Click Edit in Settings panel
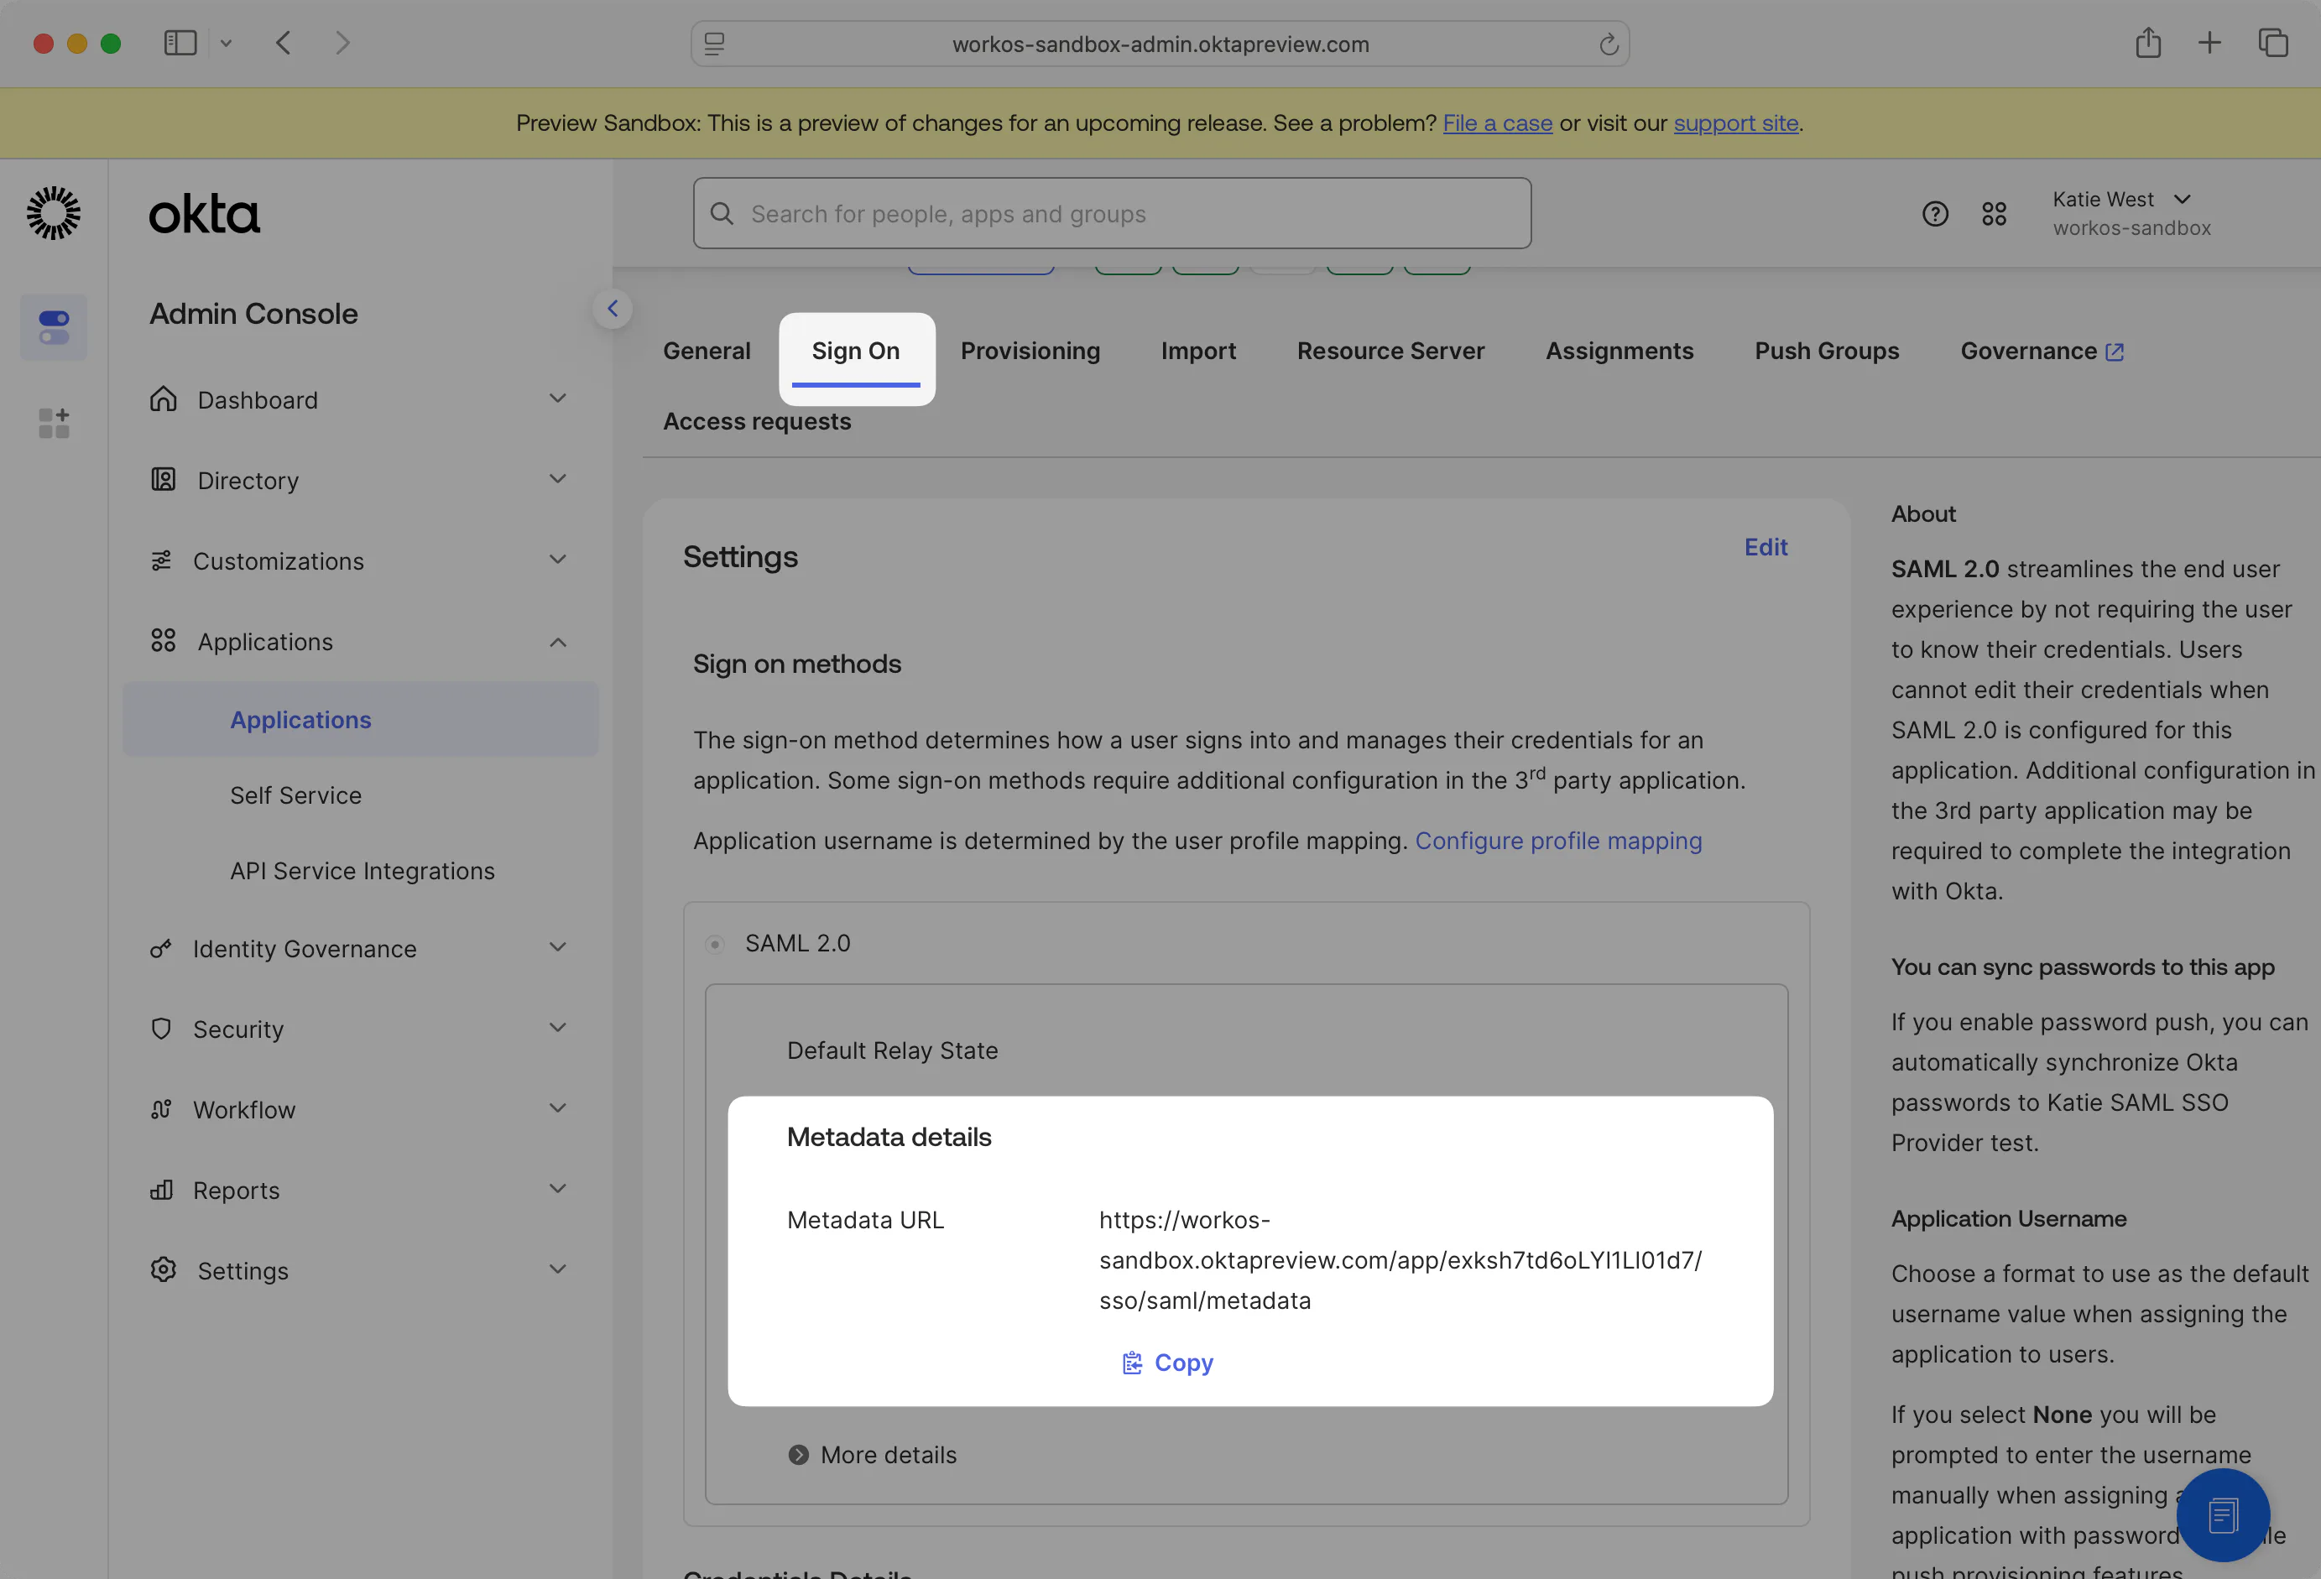This screenshot has width=2321, height=1579. [1766, 547]
